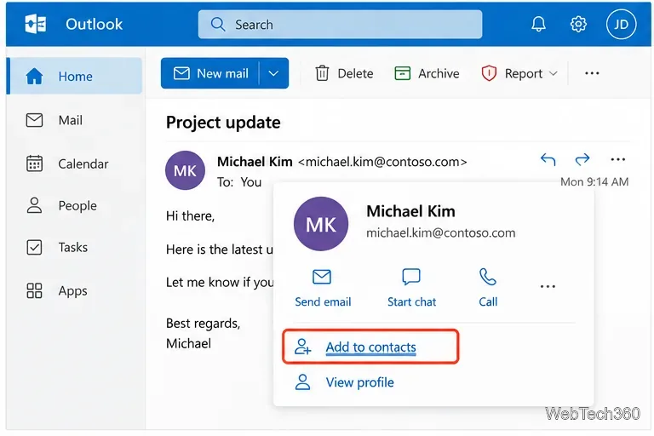
Task: Open the toolbar more options ellipsis
Action: (592, 73)
